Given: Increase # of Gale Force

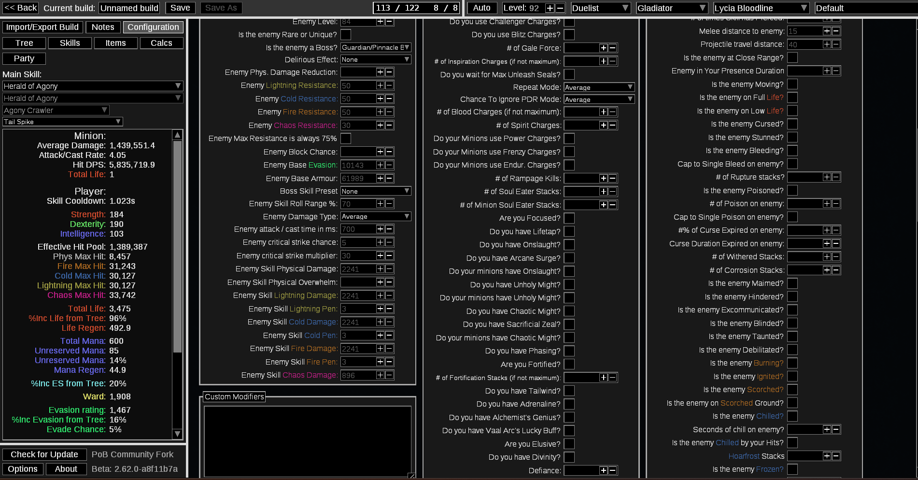Looking at the screenshot, I should click(x=604, y=48).
